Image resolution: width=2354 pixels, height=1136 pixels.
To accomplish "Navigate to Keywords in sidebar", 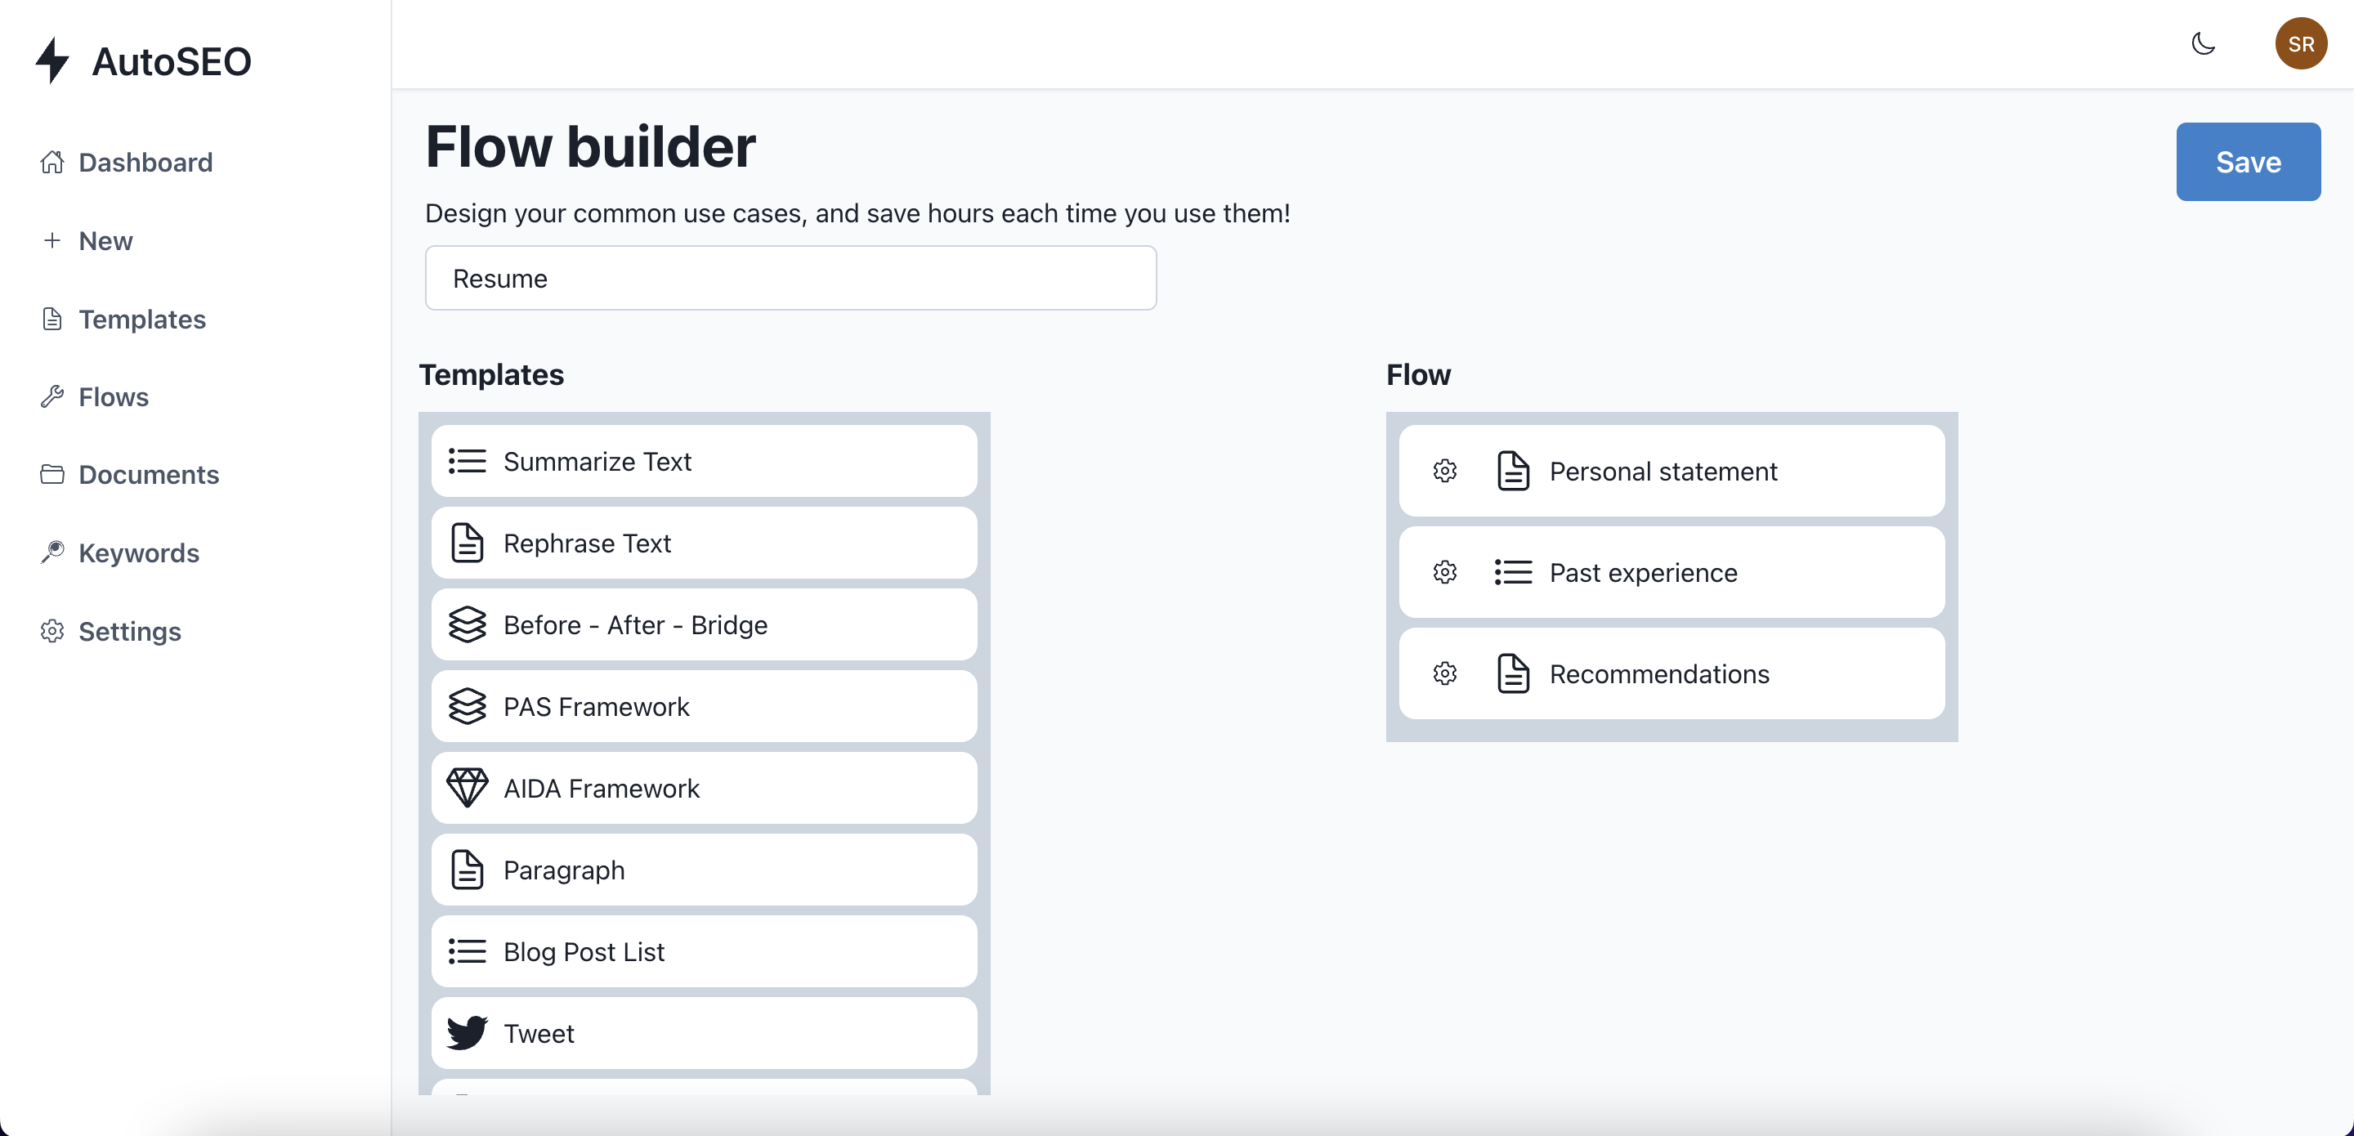I will (x=138, y=553).
